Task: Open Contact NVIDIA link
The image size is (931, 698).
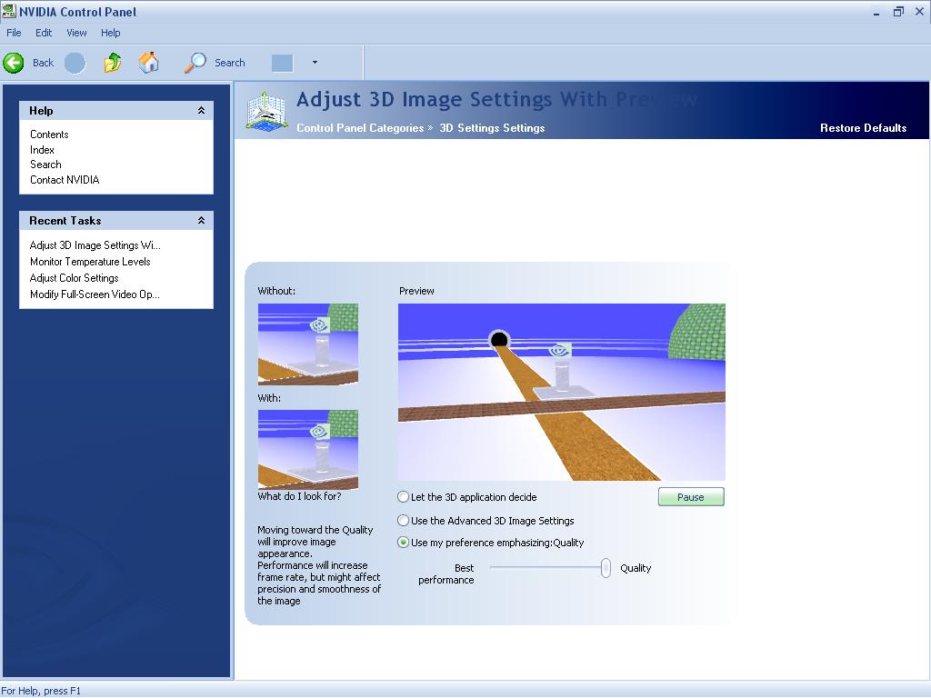Action: [x=65, y=180]
